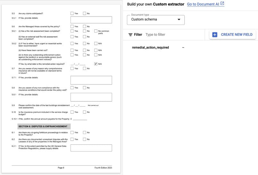
Task: Tick Yes for 5.6 Managed Areas covered
Action: point(72,26)
